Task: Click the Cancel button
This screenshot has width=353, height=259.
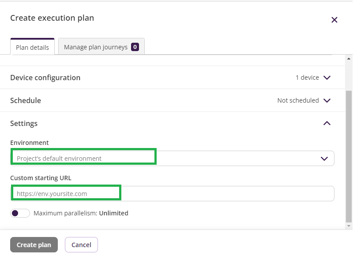Action: click(81, 244)
